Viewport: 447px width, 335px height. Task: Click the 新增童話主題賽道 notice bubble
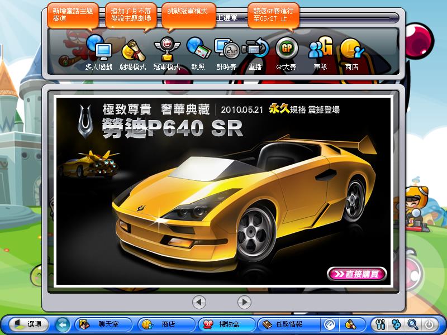coord(73,16)
